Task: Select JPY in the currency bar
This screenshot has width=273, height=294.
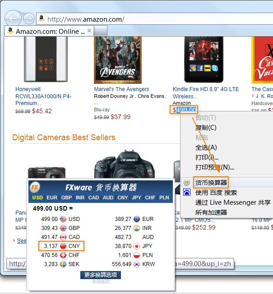Action: pos(136,198)
